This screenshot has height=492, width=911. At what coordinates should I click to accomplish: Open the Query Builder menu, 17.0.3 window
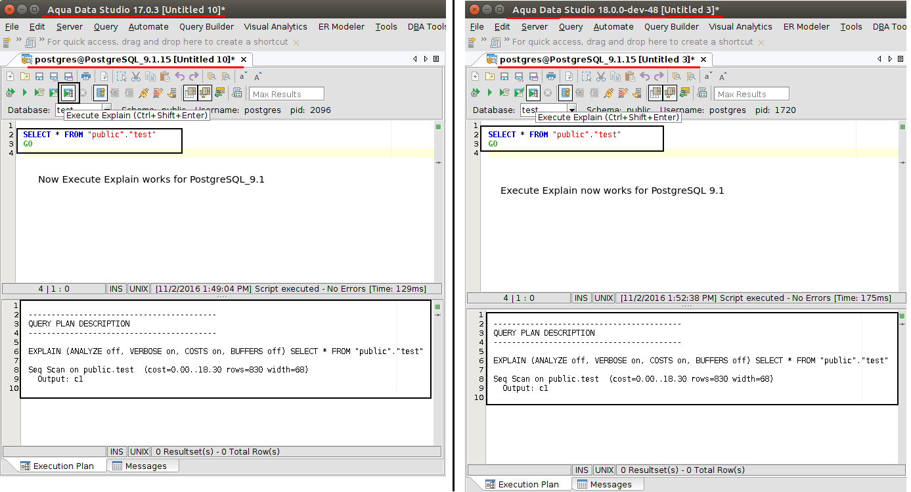[x=206, y=27]
